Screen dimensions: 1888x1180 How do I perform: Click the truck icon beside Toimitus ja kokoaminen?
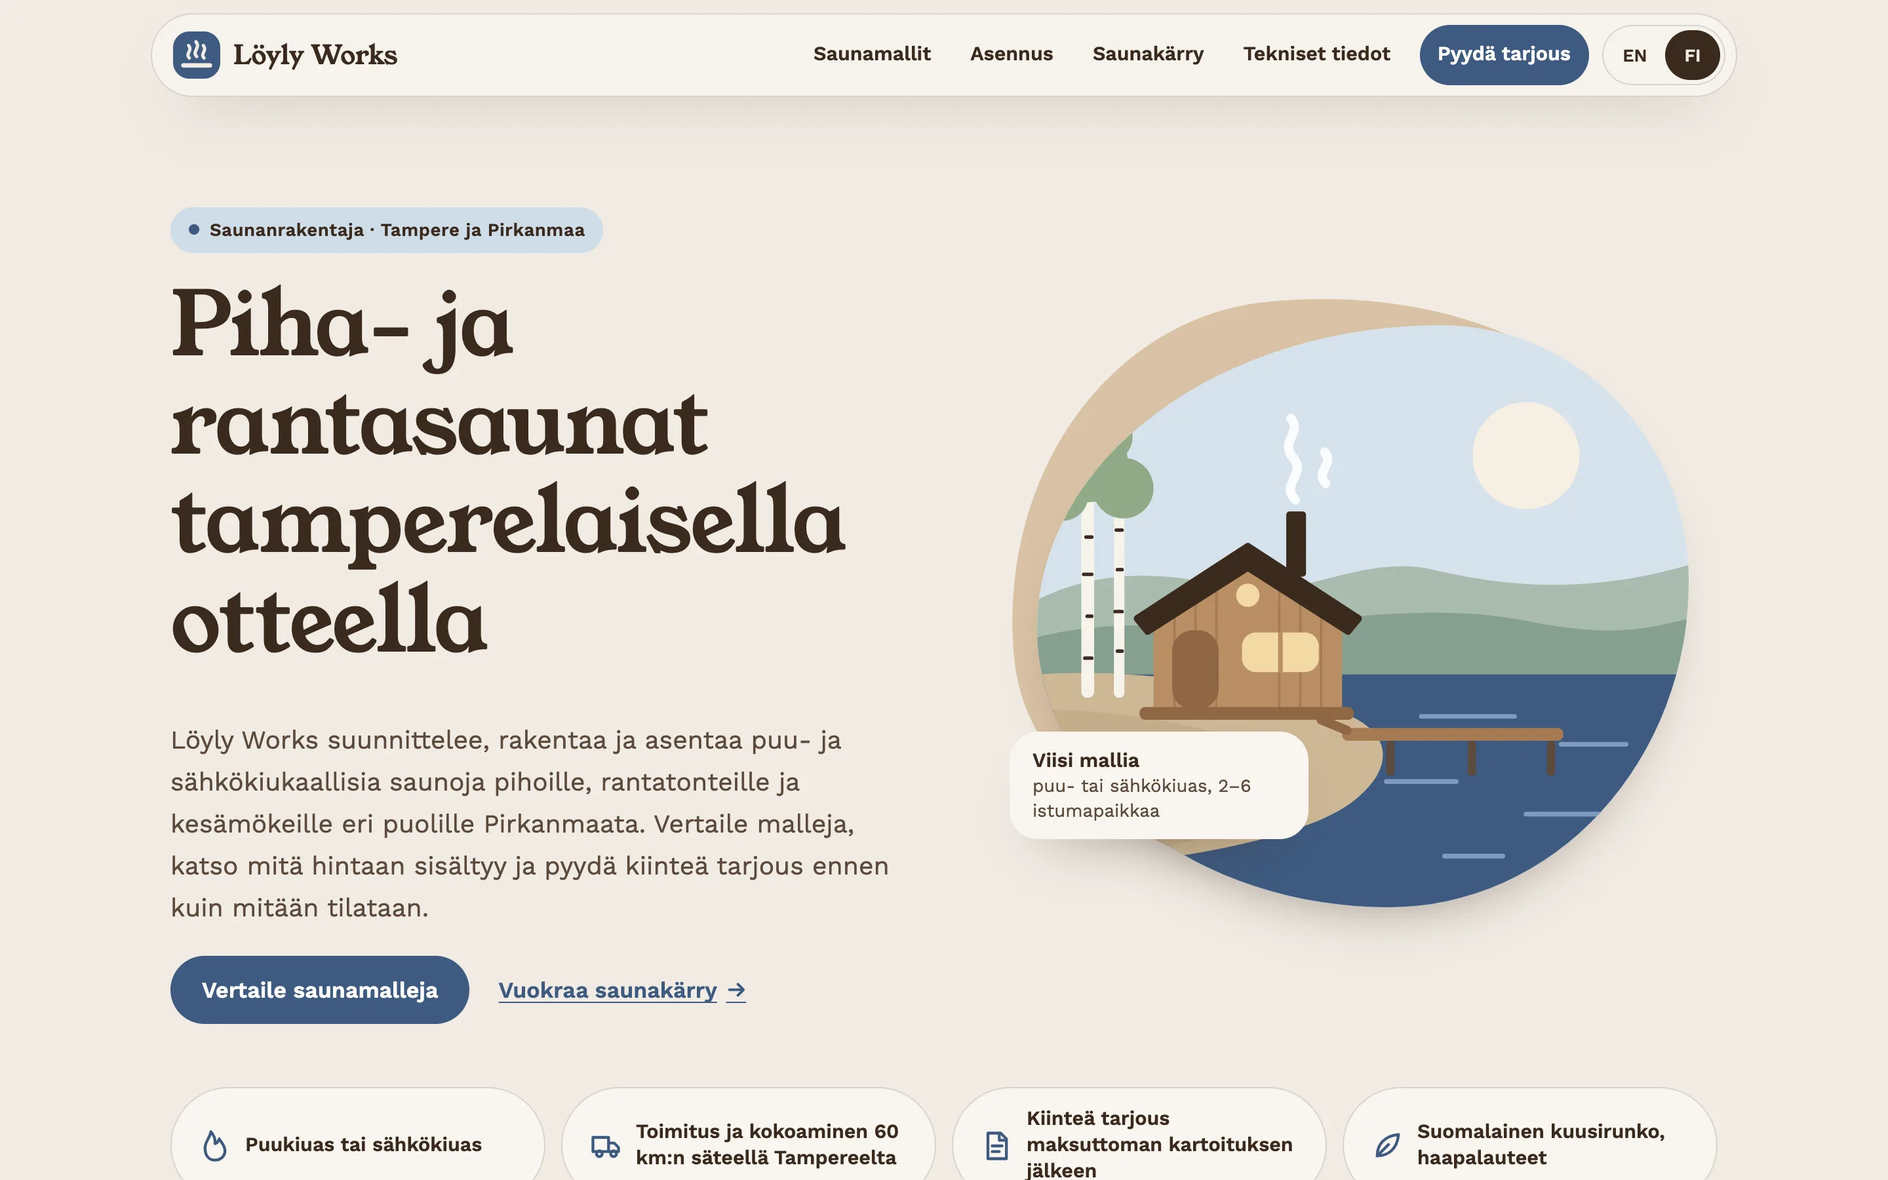point(604,1146)
